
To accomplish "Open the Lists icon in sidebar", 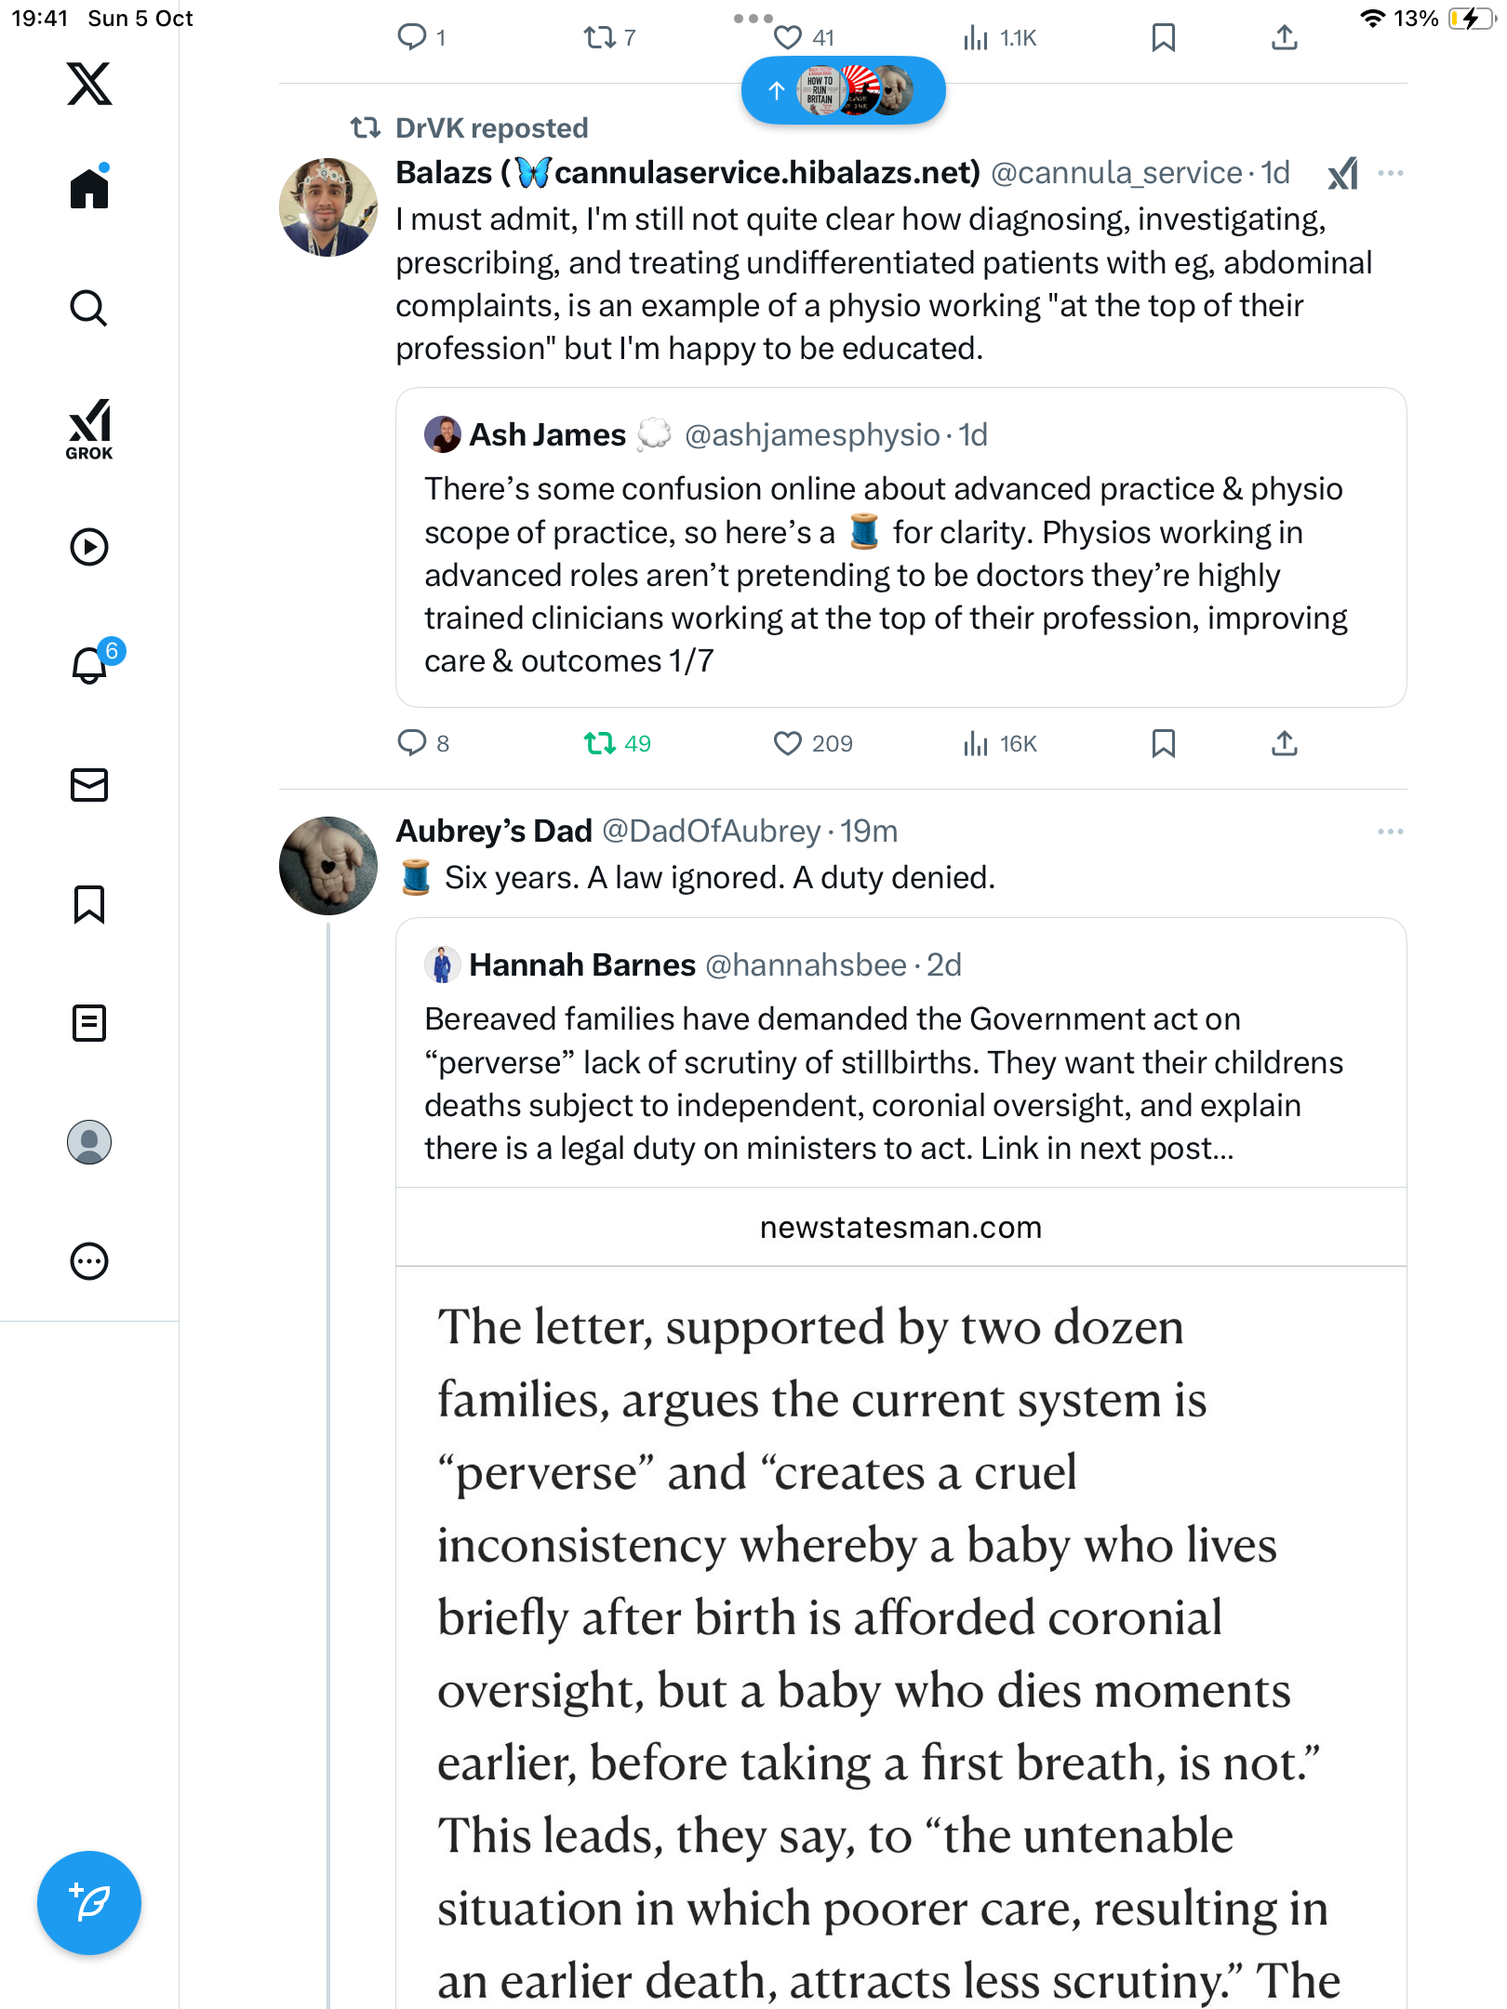I will coord(89,1023).
